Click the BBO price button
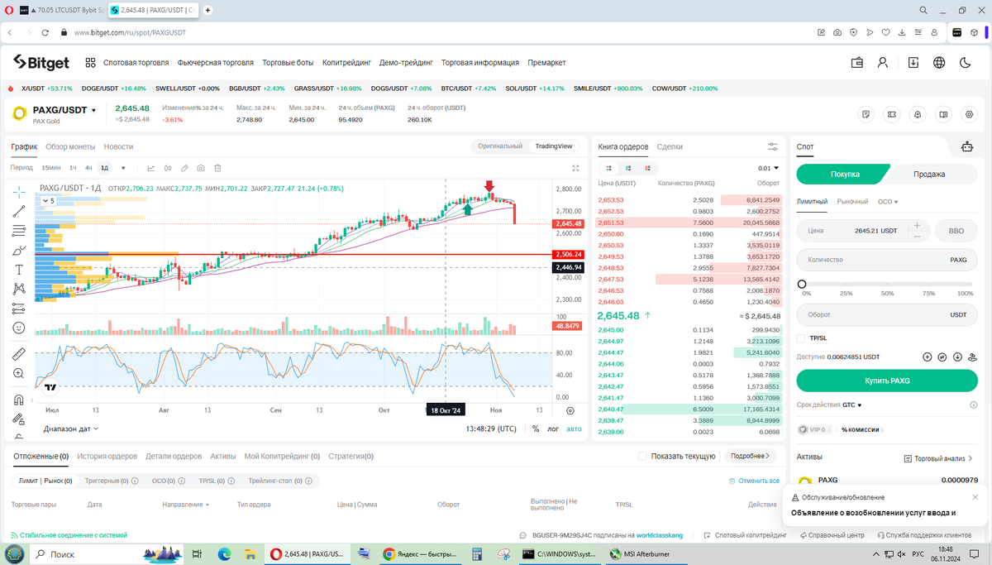Screen dimensions: 992x565 [956, 231]
